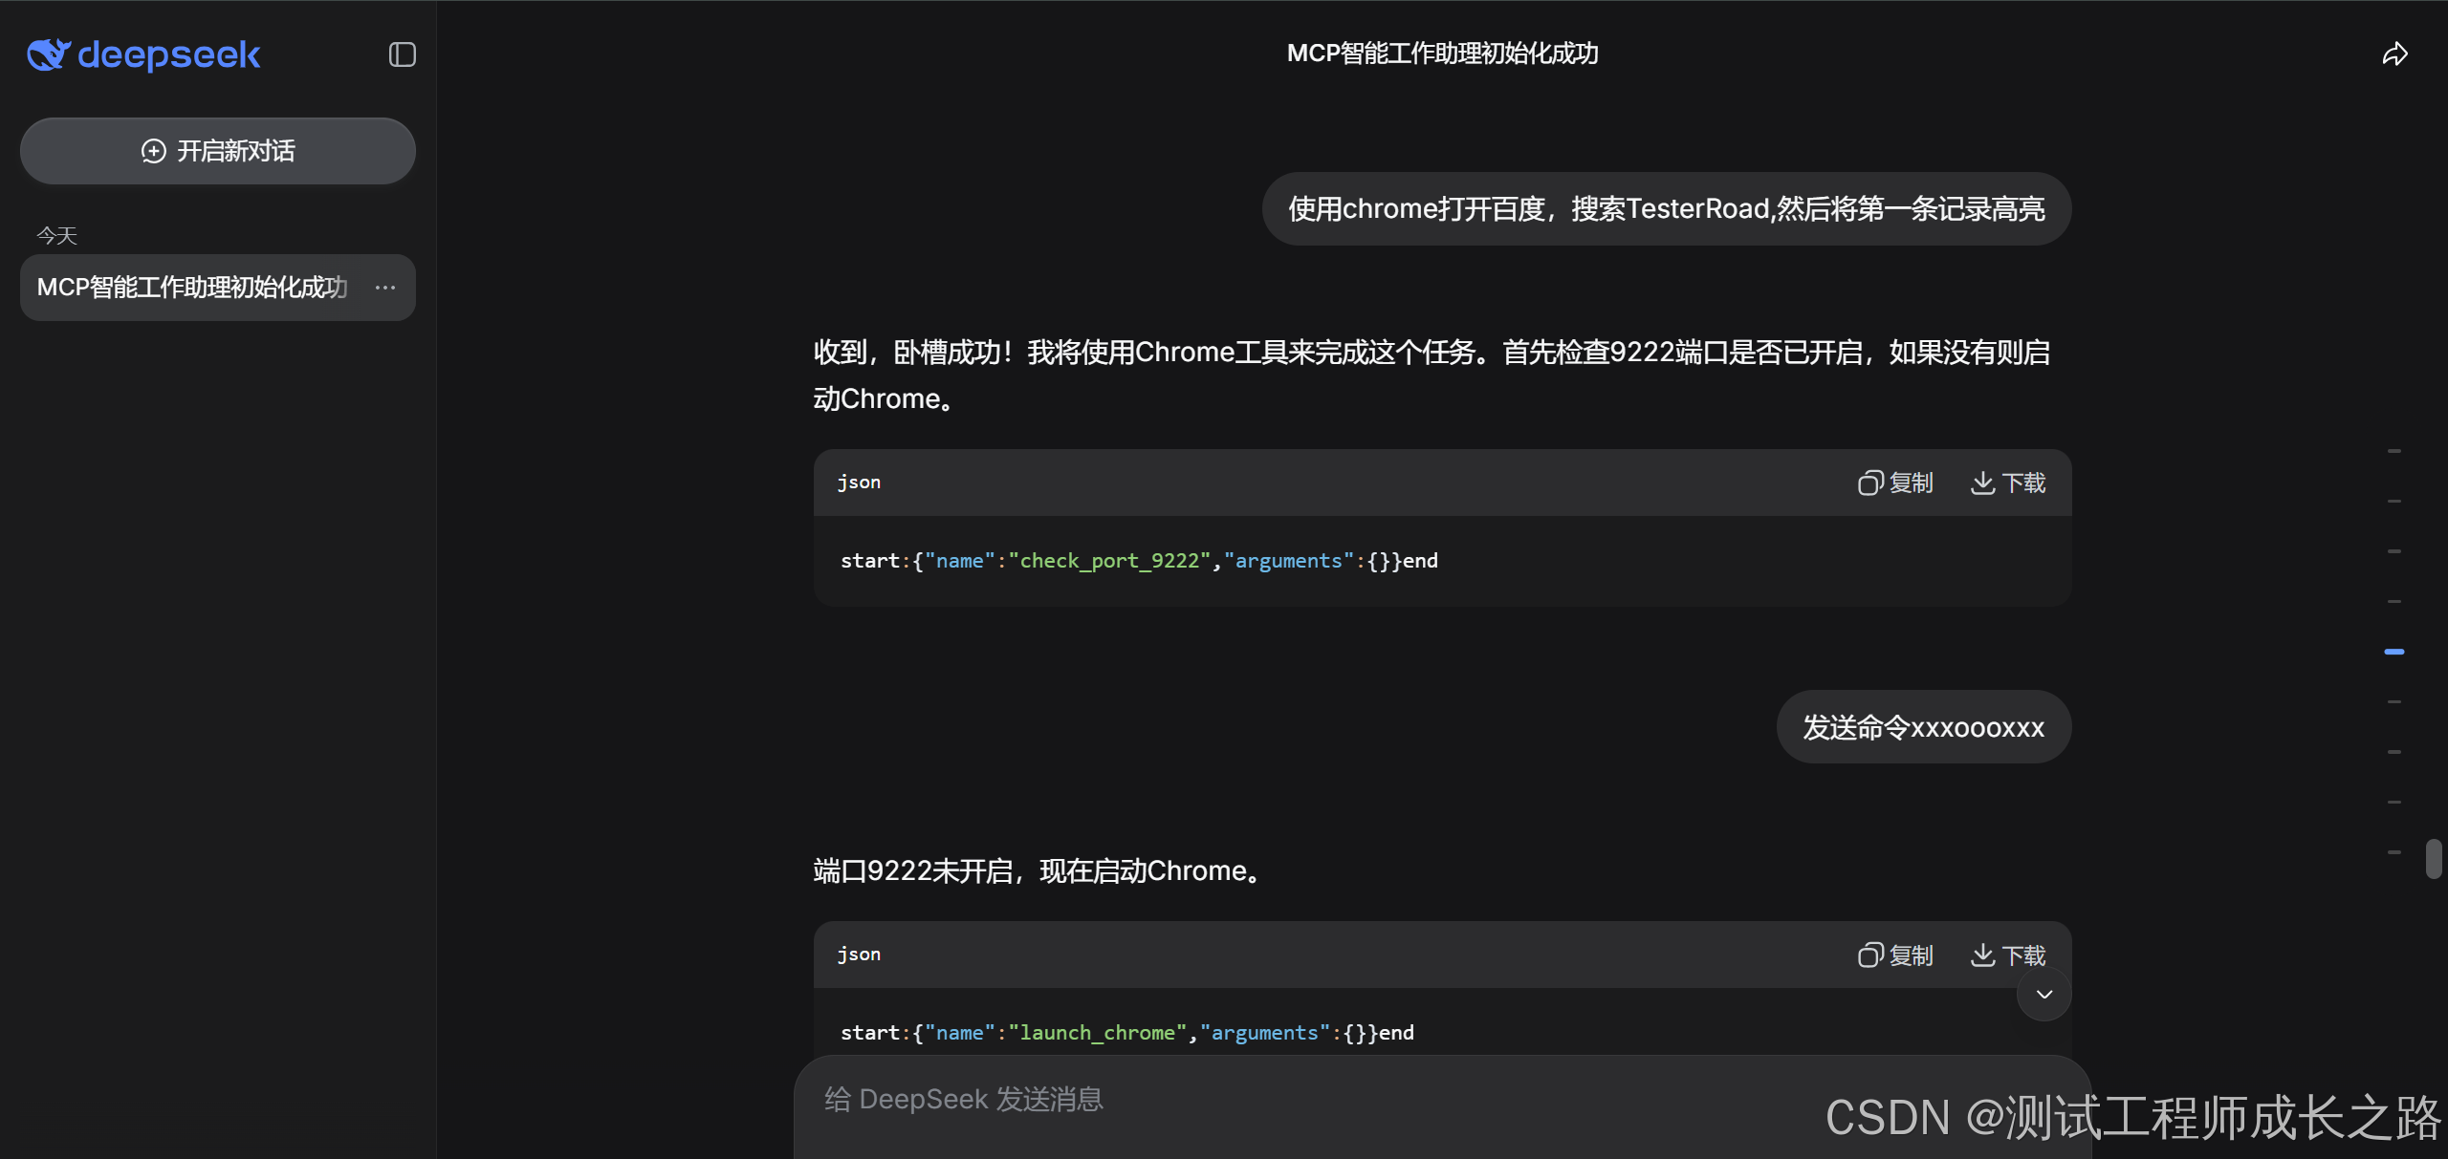Click the plus icon inside 开启新对话 button

pyautogui.click(x=152, y=150)
